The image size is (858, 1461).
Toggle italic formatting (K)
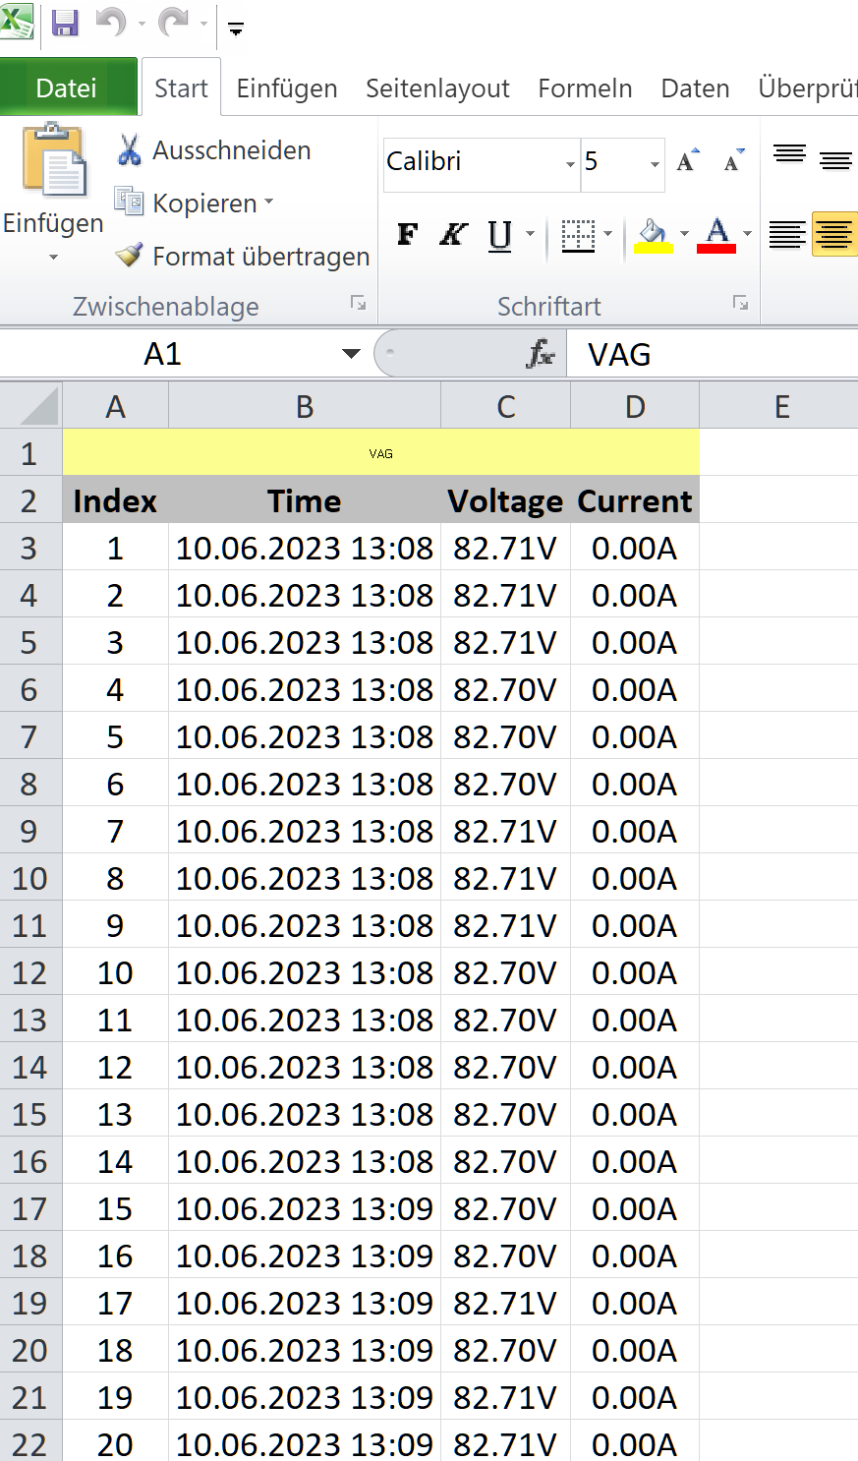point(453,234)
